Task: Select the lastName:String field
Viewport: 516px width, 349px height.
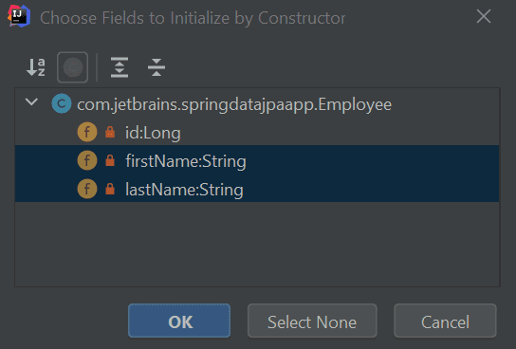Action: 257,189
